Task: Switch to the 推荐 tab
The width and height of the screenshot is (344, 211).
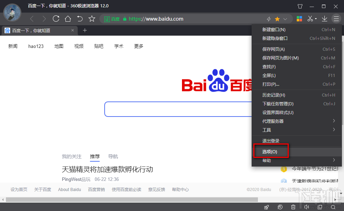Action: click(x=94, y=156)
